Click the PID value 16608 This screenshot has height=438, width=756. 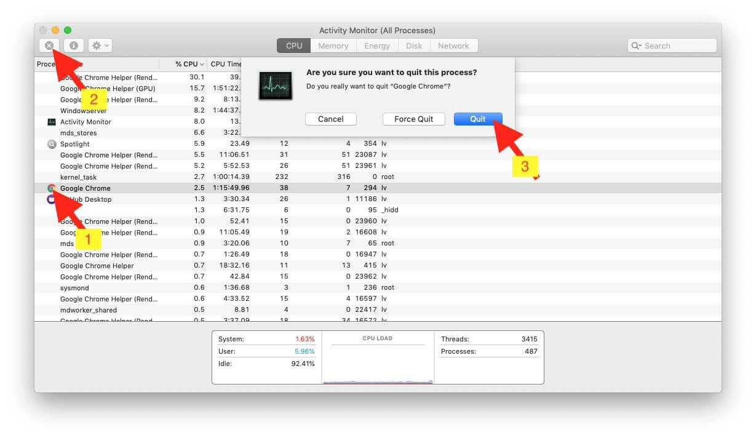[365, 233]
